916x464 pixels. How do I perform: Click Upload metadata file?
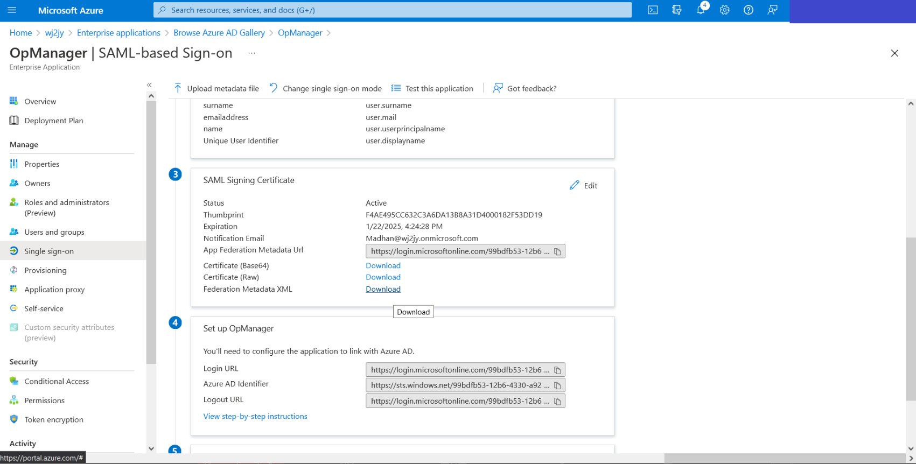(x=216, y=88)
